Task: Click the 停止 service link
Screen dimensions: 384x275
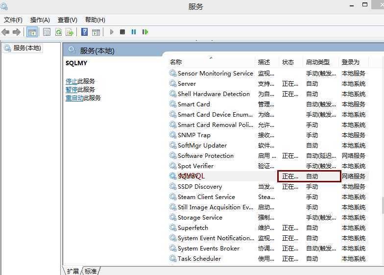Action: [72, 81]
